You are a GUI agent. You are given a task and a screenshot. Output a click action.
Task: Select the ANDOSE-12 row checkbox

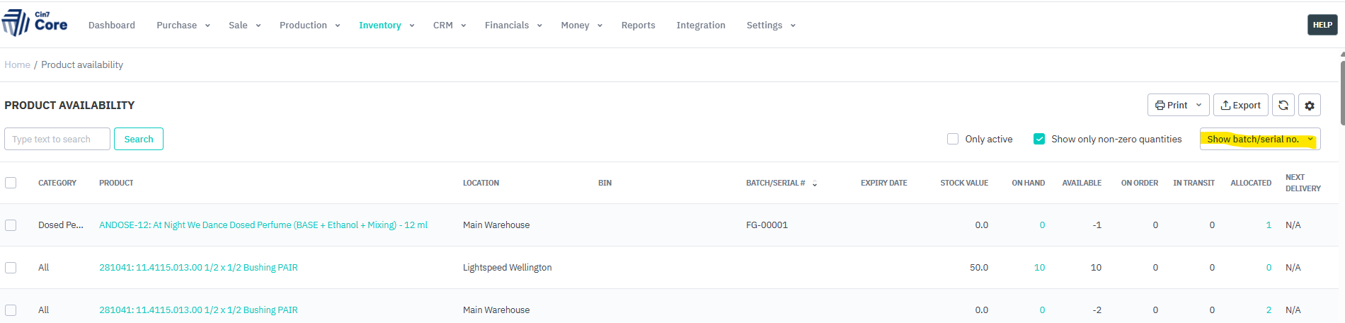point(11,225)
